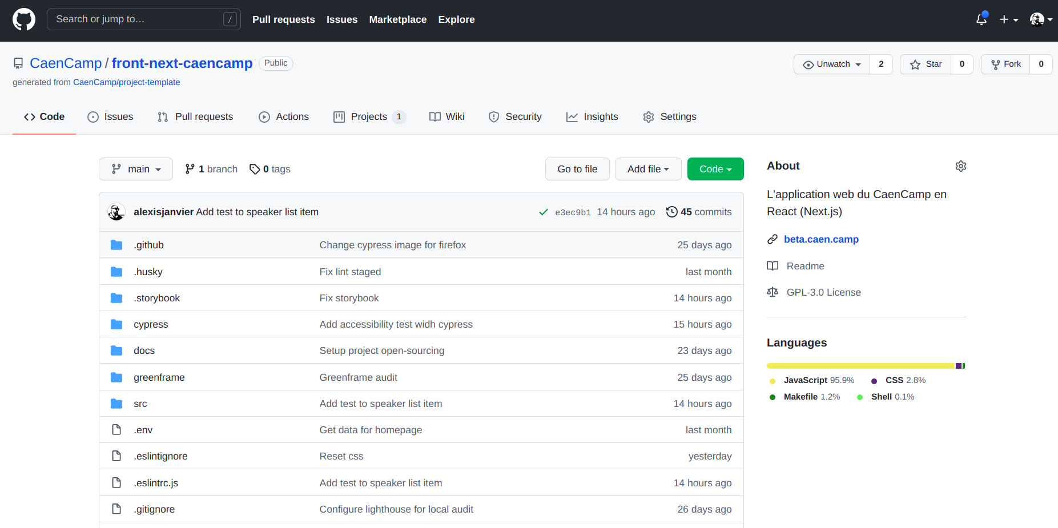Screen dimensions: 1058x528
Task: Switch to the Settings tab
Action: tap(670, 117)
